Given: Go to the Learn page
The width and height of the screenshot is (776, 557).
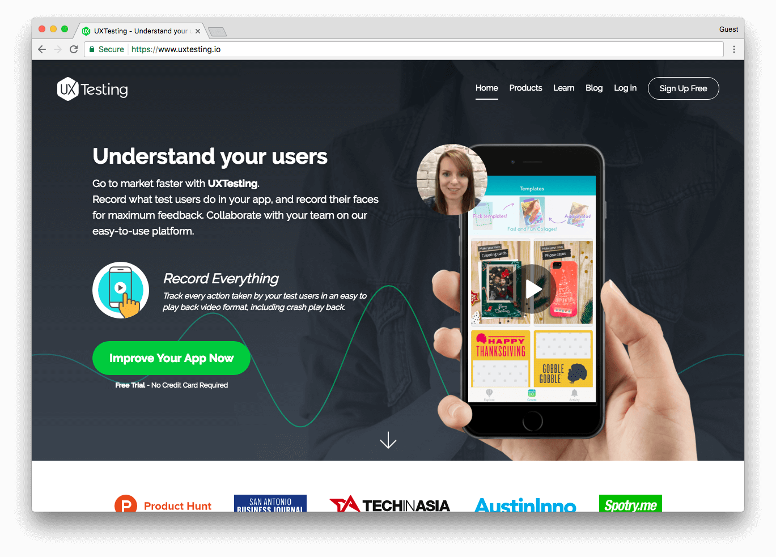Looking at the screenshot, I should 564,88.
